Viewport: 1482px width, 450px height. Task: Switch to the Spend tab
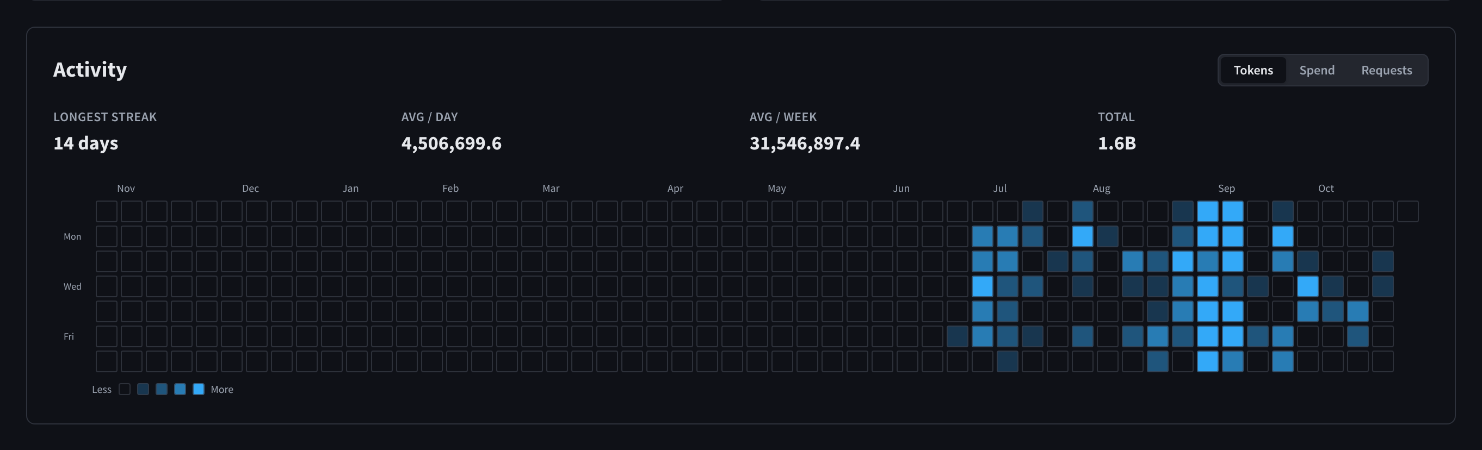click(1316, 70)
